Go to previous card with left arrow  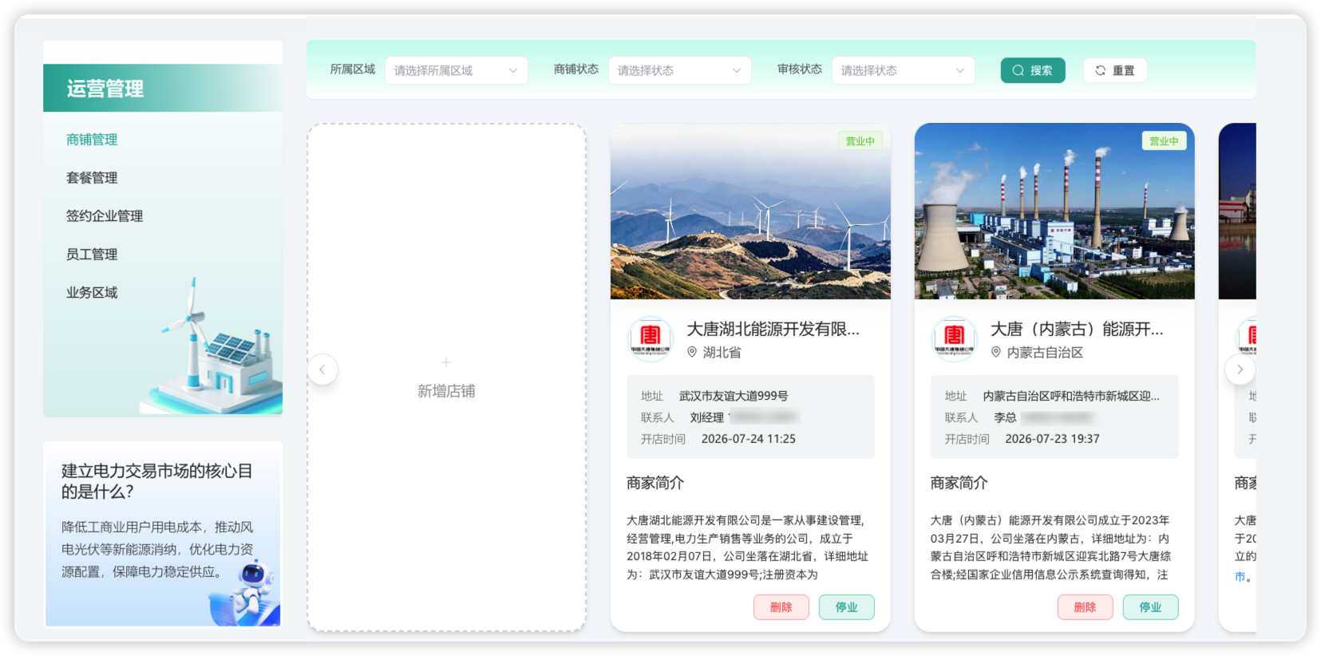coord(322,369)
